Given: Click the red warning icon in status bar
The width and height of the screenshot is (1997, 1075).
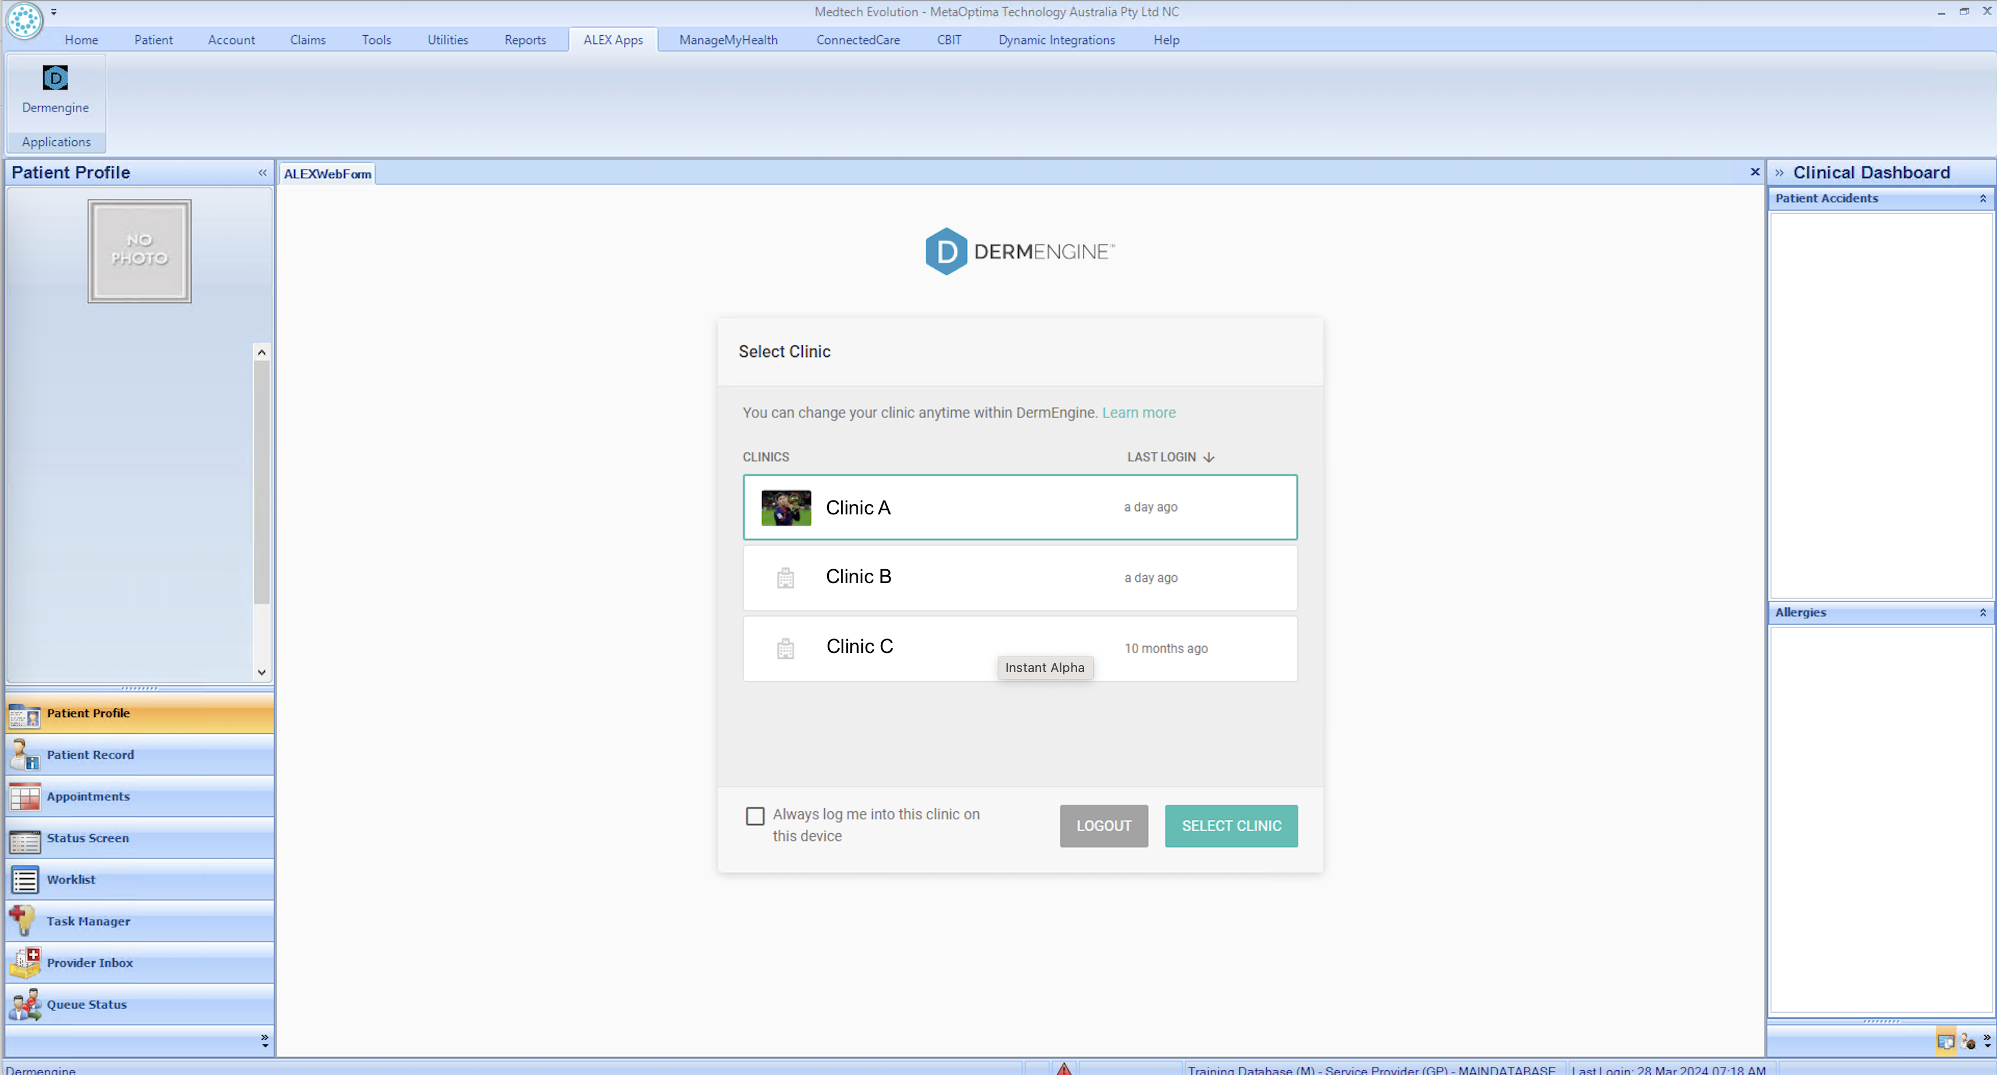Looking at the screenshot, I should pos(1064,1069).
